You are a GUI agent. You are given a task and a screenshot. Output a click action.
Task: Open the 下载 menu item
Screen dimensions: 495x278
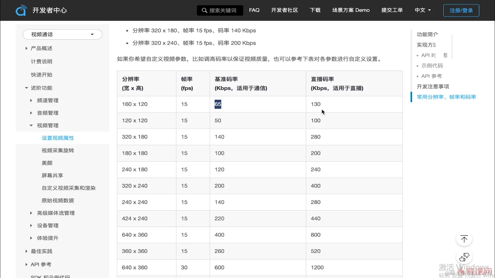click(x=315, y=10)
